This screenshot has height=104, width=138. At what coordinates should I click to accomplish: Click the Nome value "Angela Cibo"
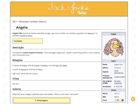[118, 64]
